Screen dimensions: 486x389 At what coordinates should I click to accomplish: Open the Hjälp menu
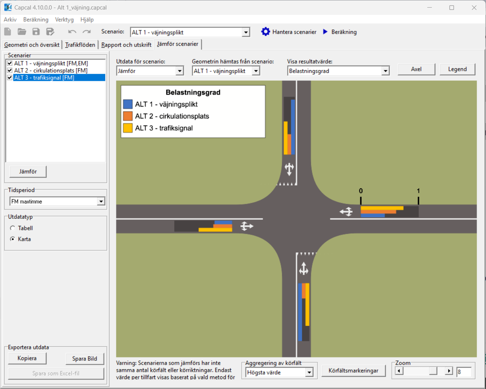[87, 19]
